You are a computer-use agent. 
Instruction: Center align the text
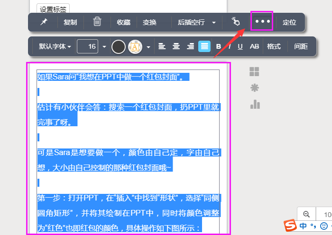click(176, 46)
